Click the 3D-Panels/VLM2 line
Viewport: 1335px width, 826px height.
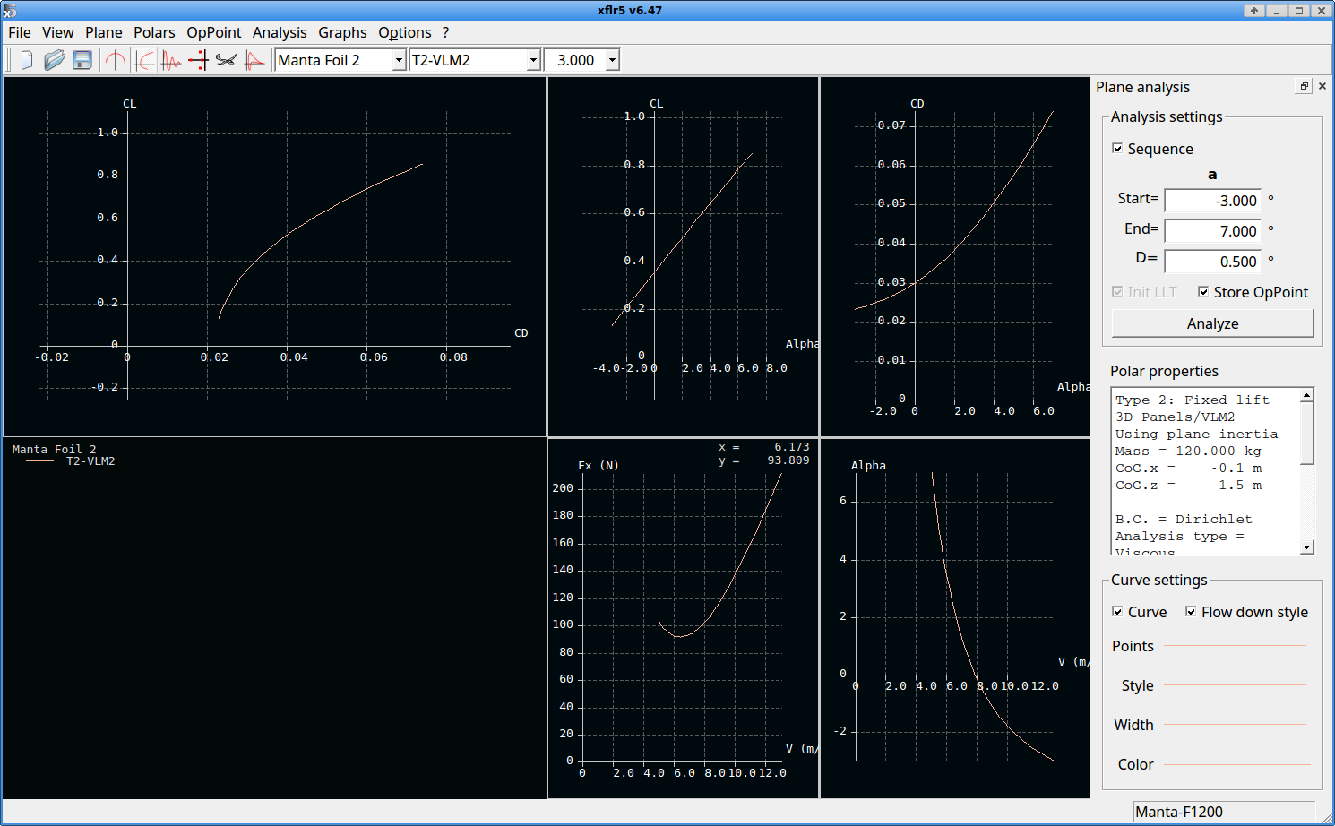pyautogui.click(x=1175, y=417)
